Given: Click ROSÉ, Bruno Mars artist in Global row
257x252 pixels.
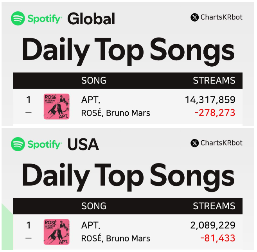Looking at the screenshot, I should coord(115,113).
